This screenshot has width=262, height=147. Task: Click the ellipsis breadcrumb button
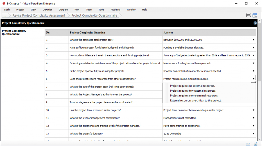5,15
